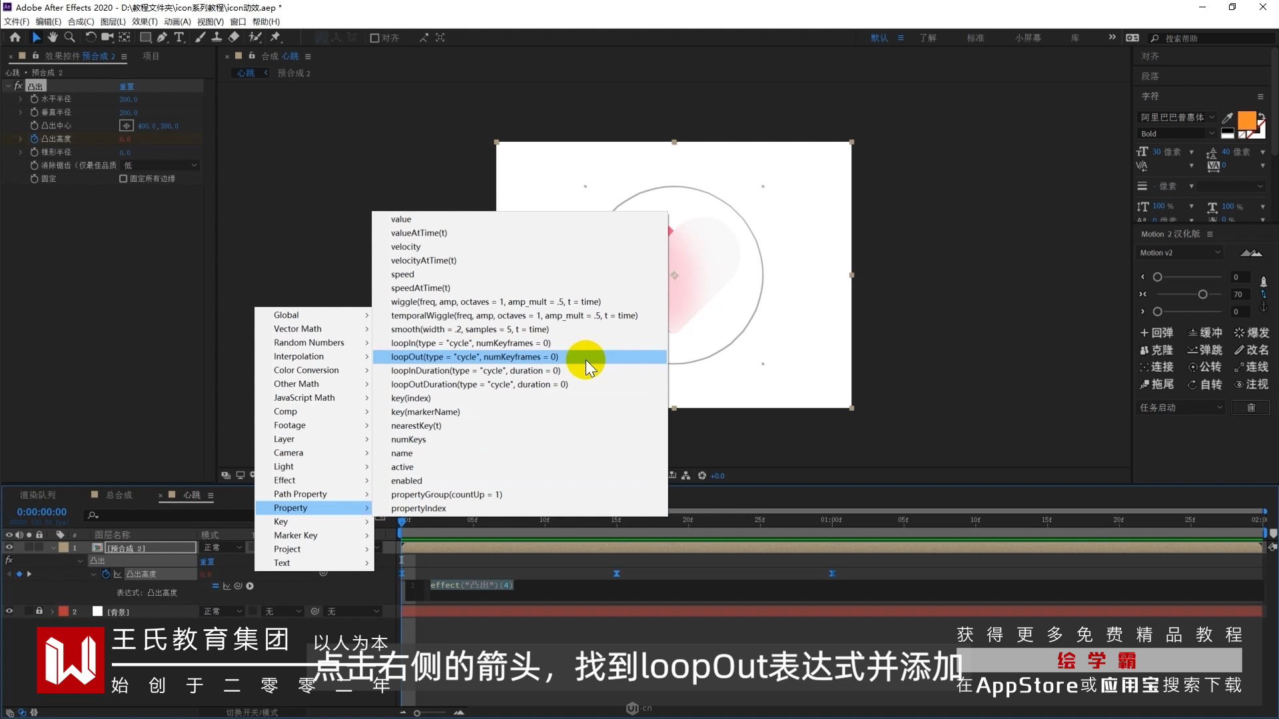This screenshot has width=1279, height=719.
Task: Click 重置 reset link for 凸出 effect
Action: pyautogui.click(x=127, y=87)
